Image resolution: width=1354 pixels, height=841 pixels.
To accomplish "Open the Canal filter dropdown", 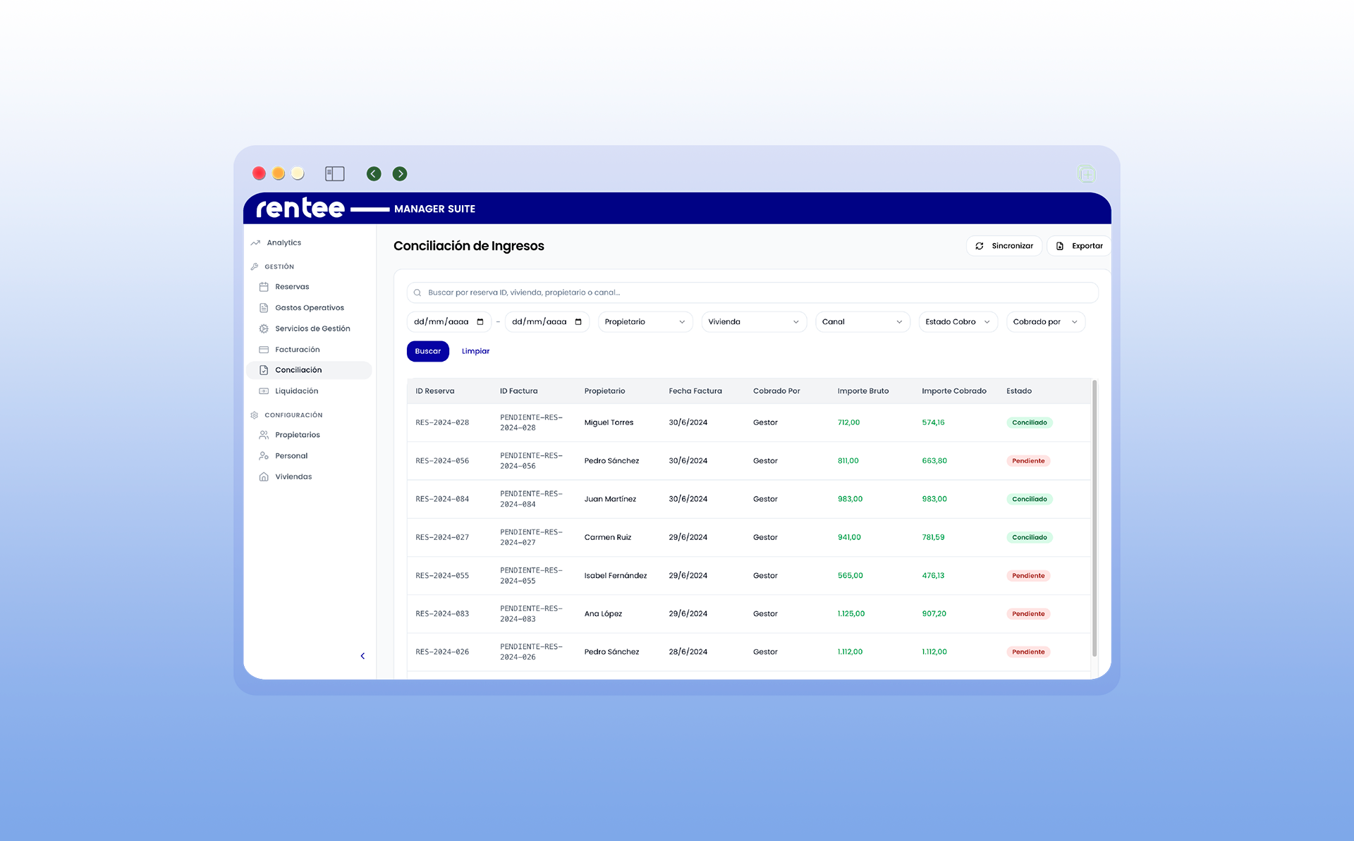I will [862, 322].
